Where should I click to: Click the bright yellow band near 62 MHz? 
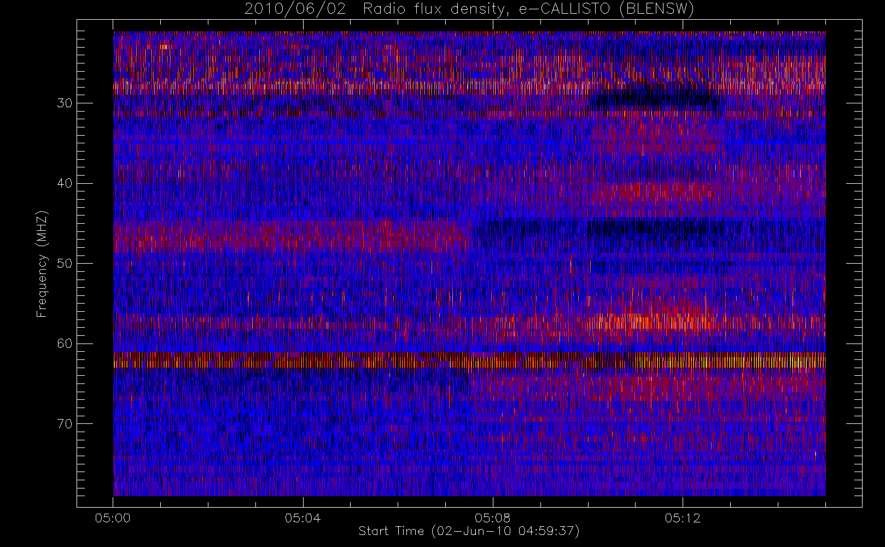(469, 360)
